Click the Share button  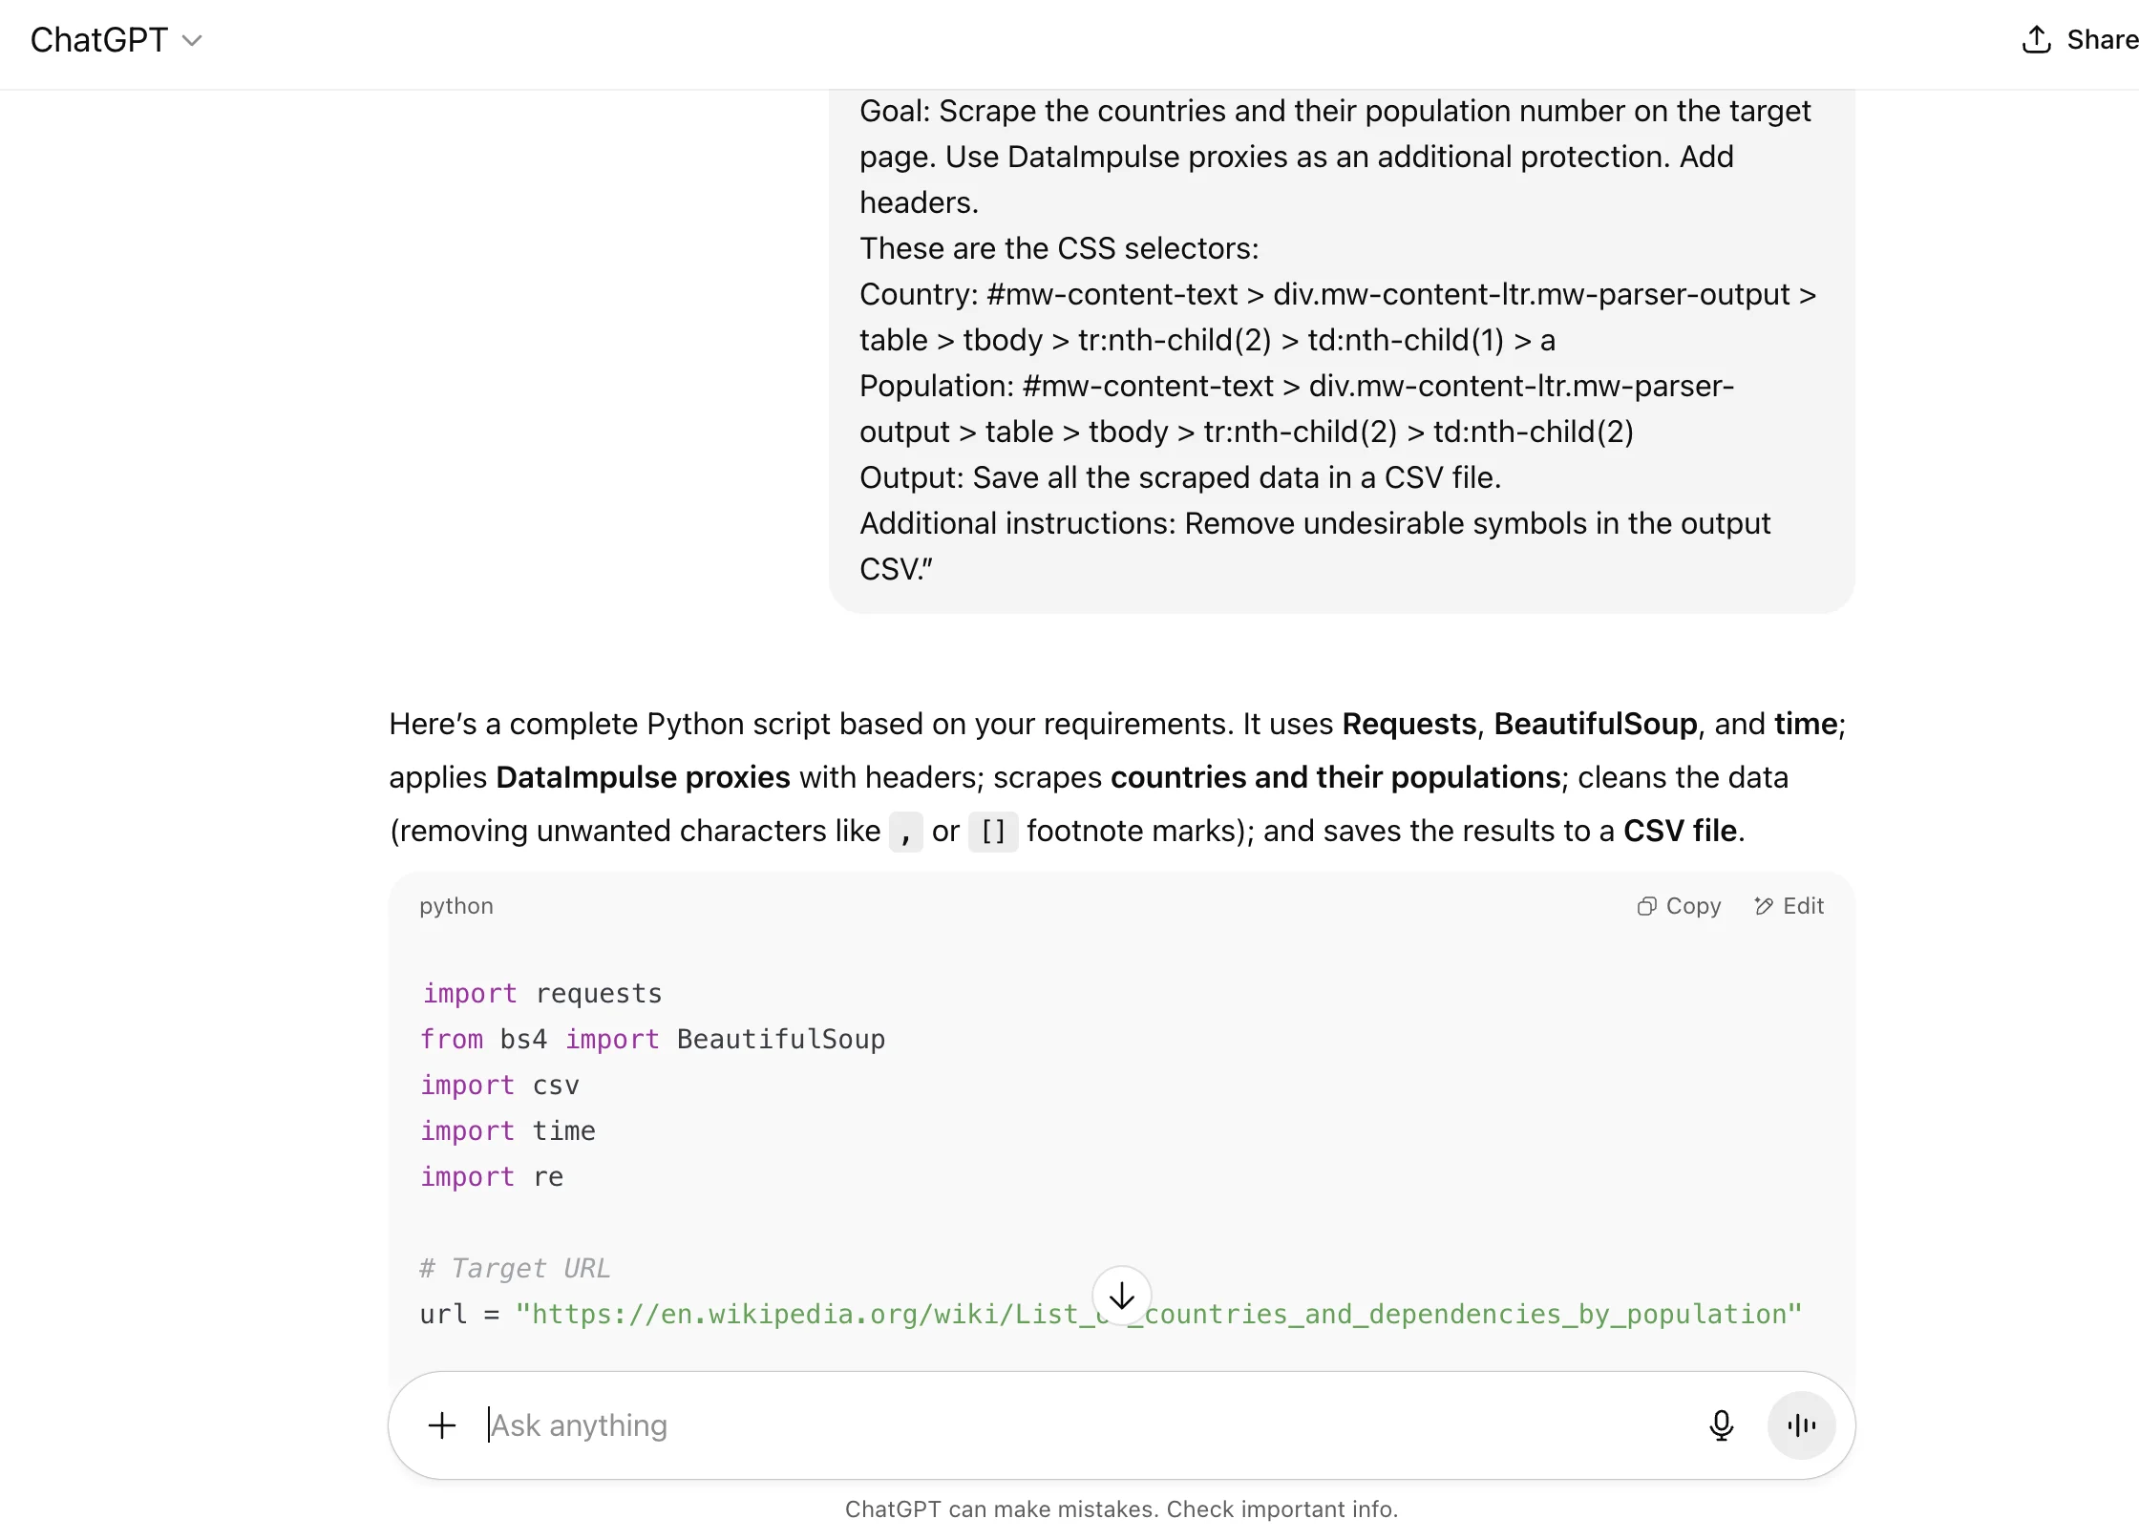coord(2079,40)
